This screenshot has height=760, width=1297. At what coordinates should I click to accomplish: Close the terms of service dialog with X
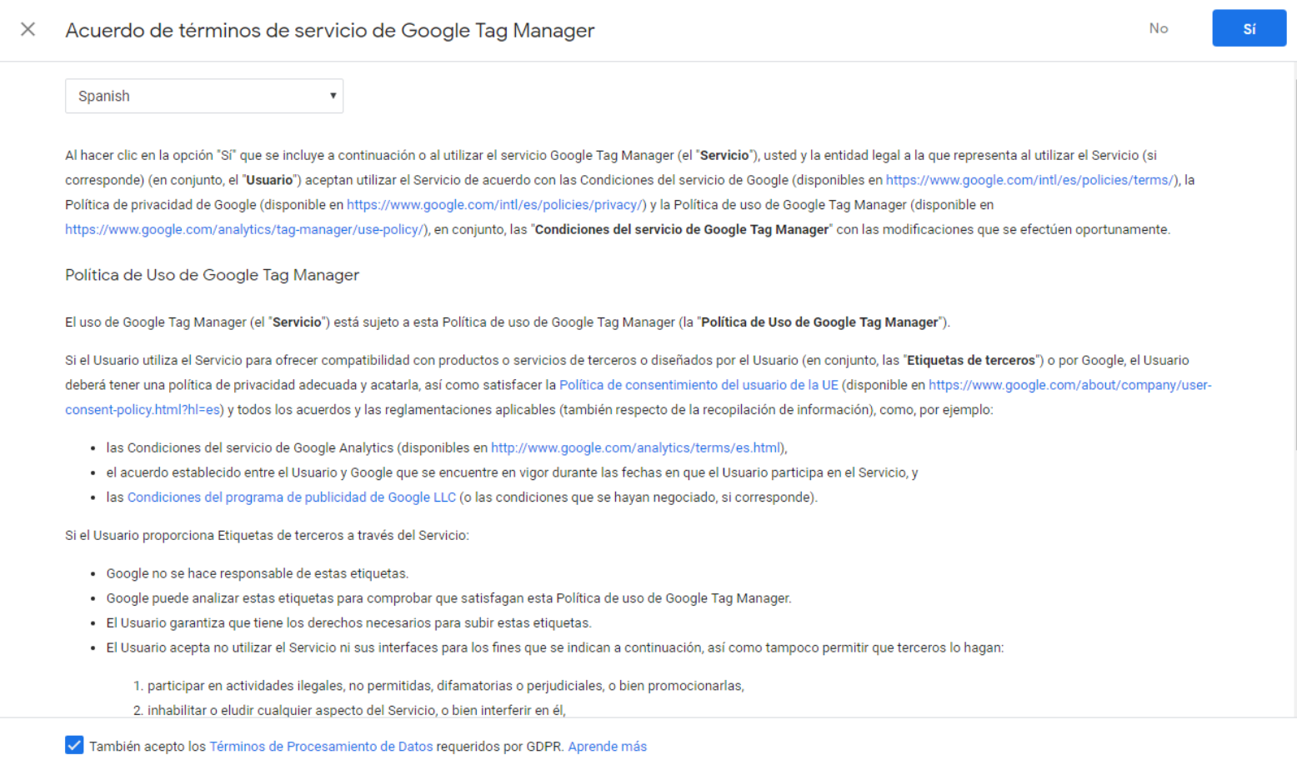[x=28, y=29]
